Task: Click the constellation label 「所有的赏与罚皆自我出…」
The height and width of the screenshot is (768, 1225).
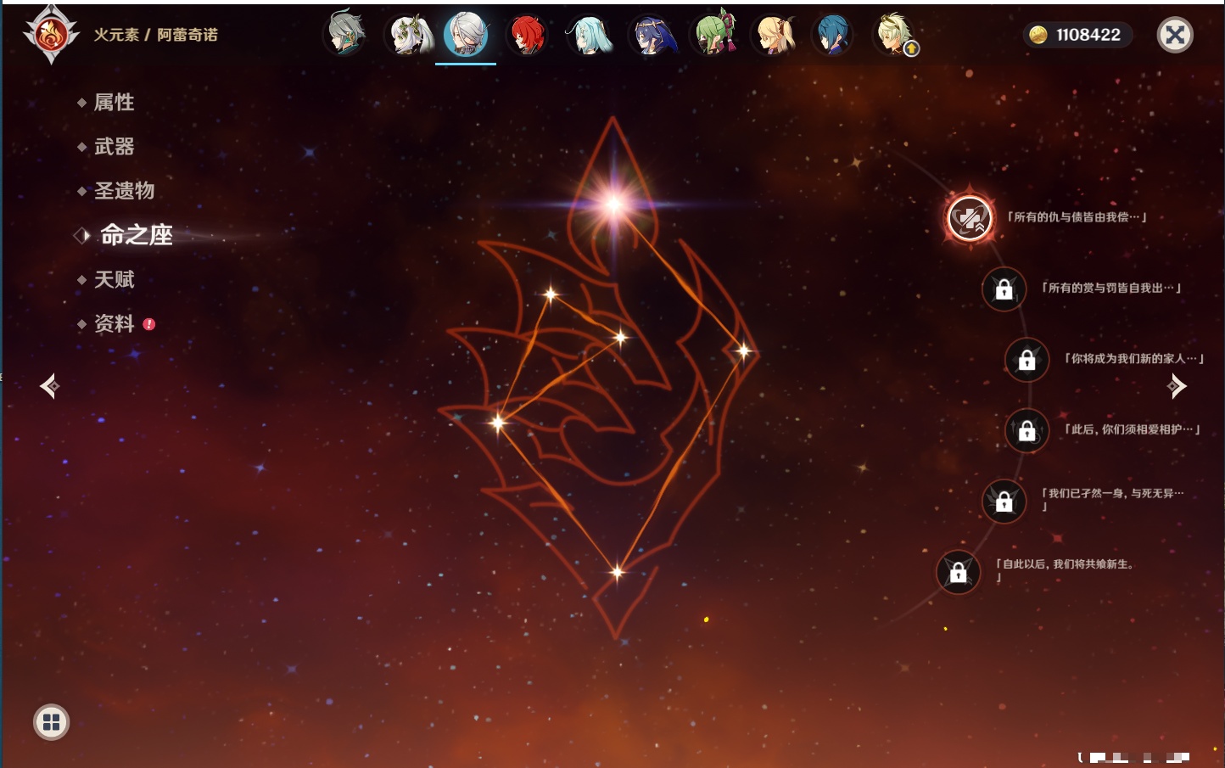Action: click(x=1111, y=288)
